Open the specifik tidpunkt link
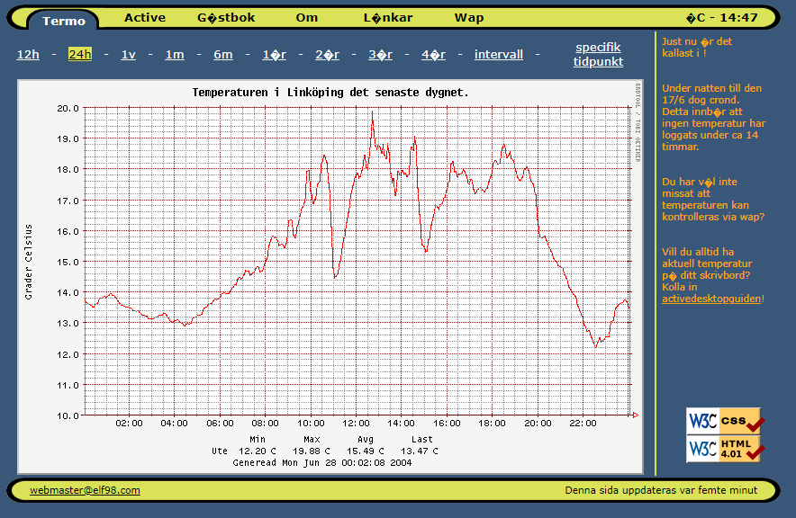 coord(598,55)
